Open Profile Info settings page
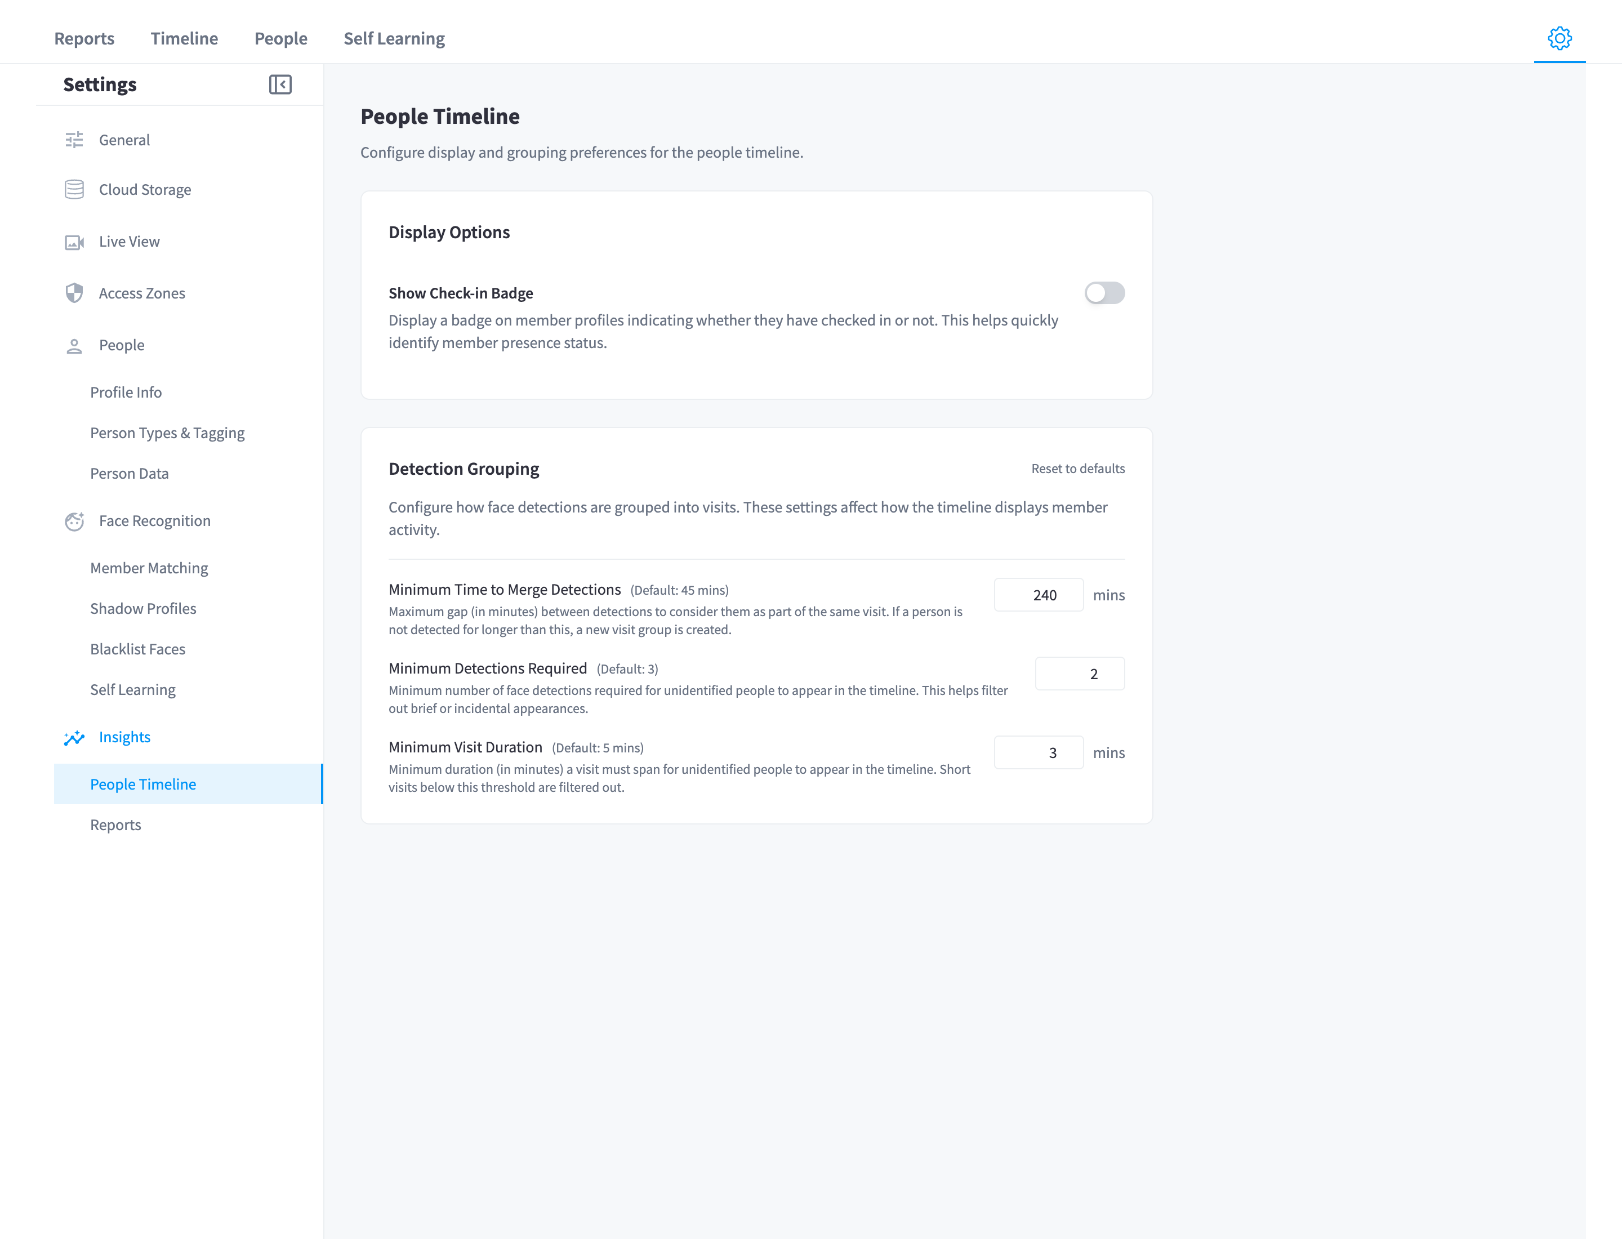Screen dimensions: 1622x1239 click(126, 393)
